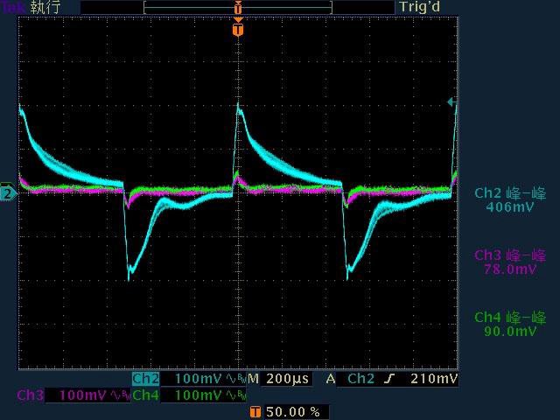Image resolution: width=560 pixels, height=420 pixels.
Task: Click the record view position bar at top
Action: point(238,7)
